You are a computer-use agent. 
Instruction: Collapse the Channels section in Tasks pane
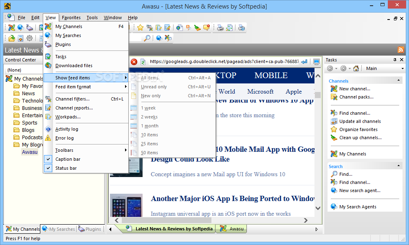click(398, 81)
